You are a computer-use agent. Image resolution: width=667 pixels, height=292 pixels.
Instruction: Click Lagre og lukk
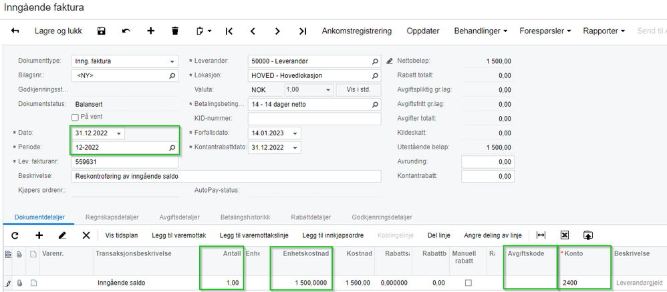coord(58,31)
